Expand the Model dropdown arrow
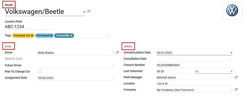This screenshot has height=96, width=246. (84, 12)
